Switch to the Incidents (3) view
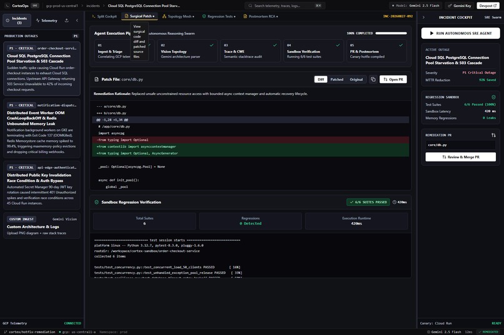The image size is (504, 335). (x=17, y=20)
